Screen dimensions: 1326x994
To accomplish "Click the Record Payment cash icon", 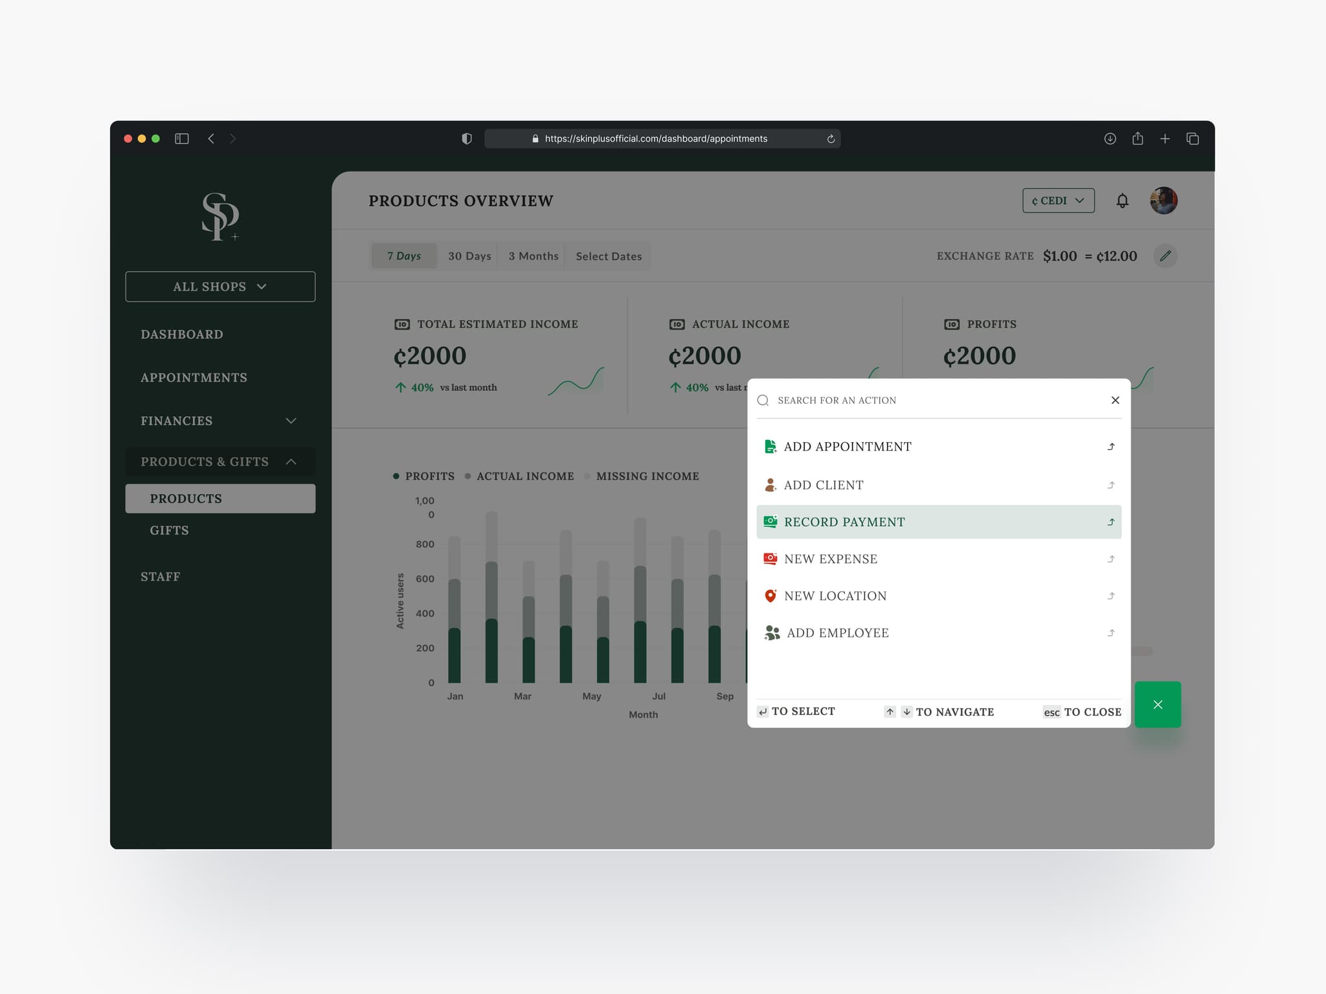I will coord(770,522).
